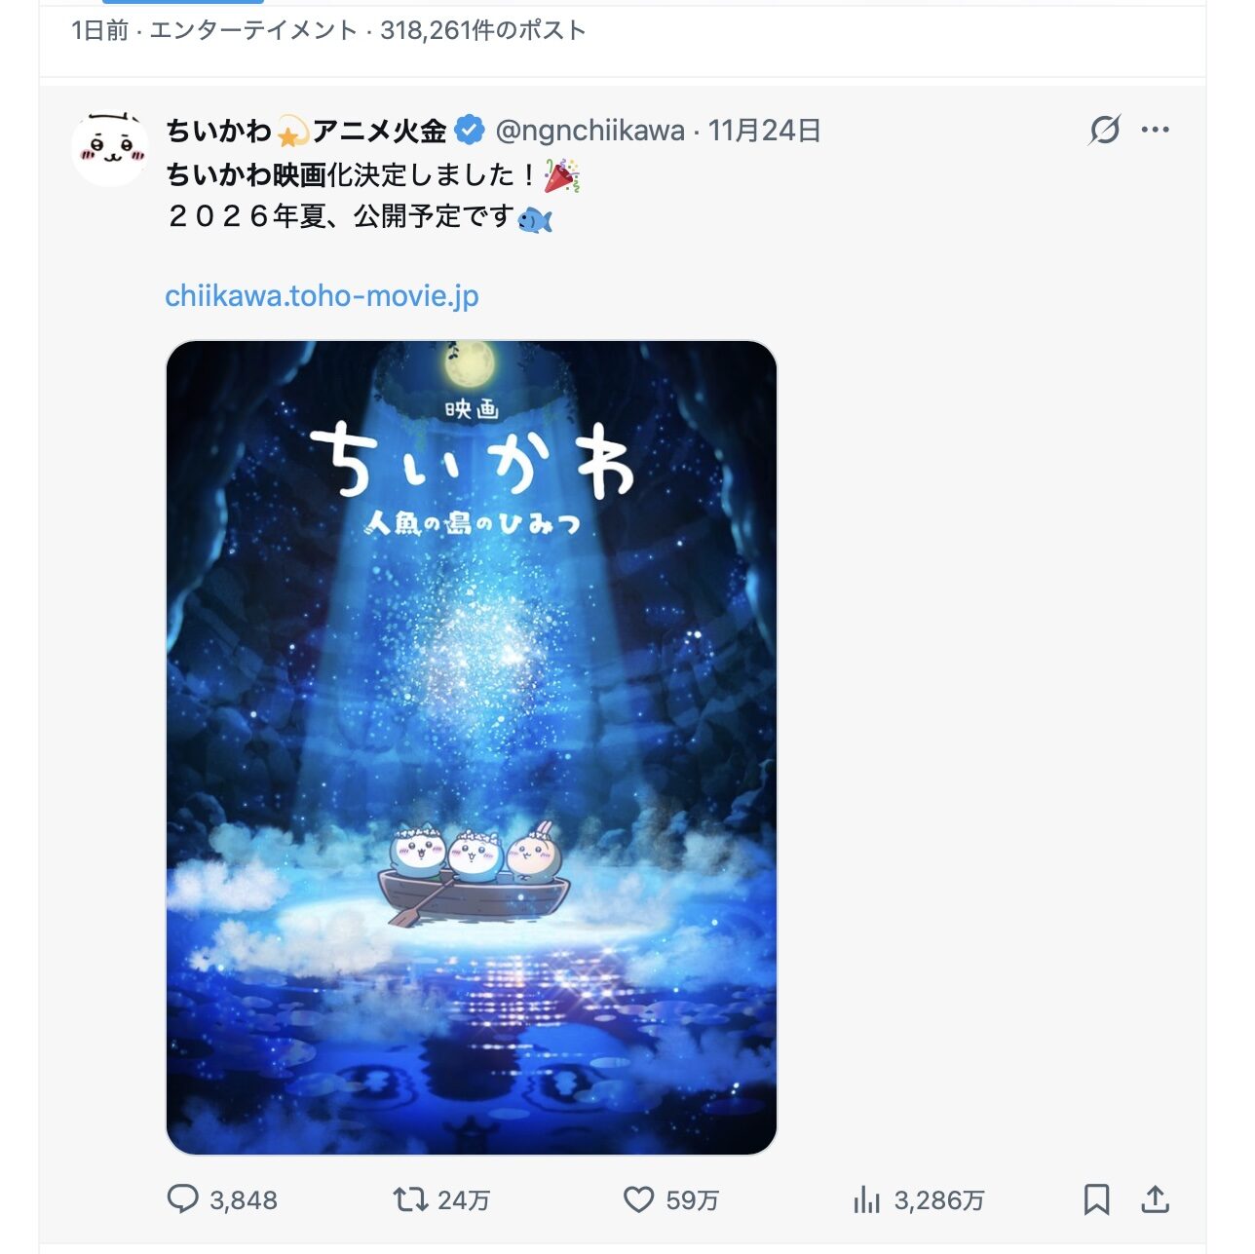Bookmark this Chiikawa movie post

click(x=1096, y=1199)
